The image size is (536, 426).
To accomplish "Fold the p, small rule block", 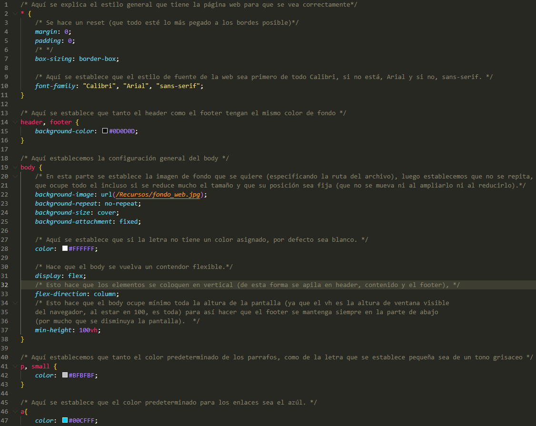I will click(15, 366).
